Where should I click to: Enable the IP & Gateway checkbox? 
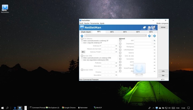pyautogui.click(x=82, y=39)
